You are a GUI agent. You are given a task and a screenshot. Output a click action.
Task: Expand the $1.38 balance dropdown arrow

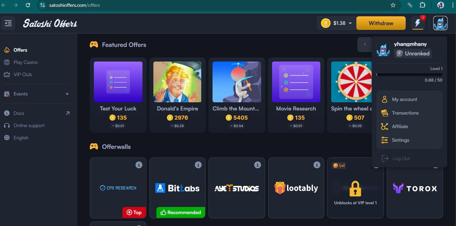(x=350, y=23)
